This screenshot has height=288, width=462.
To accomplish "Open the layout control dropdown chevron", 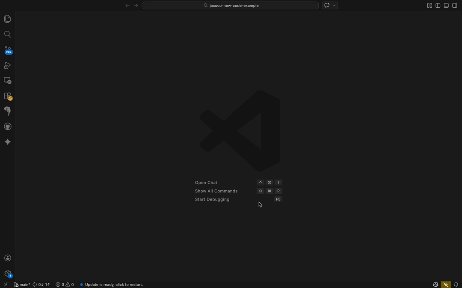I will point(334,5).
